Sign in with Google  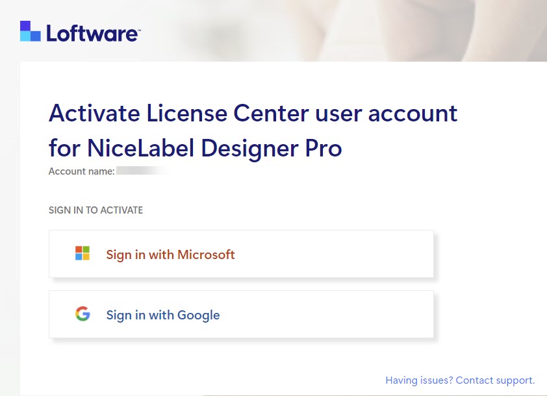point(241,314)
